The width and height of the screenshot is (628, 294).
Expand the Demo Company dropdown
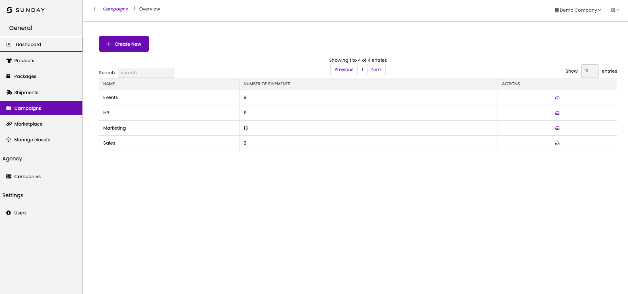(578, 10)
